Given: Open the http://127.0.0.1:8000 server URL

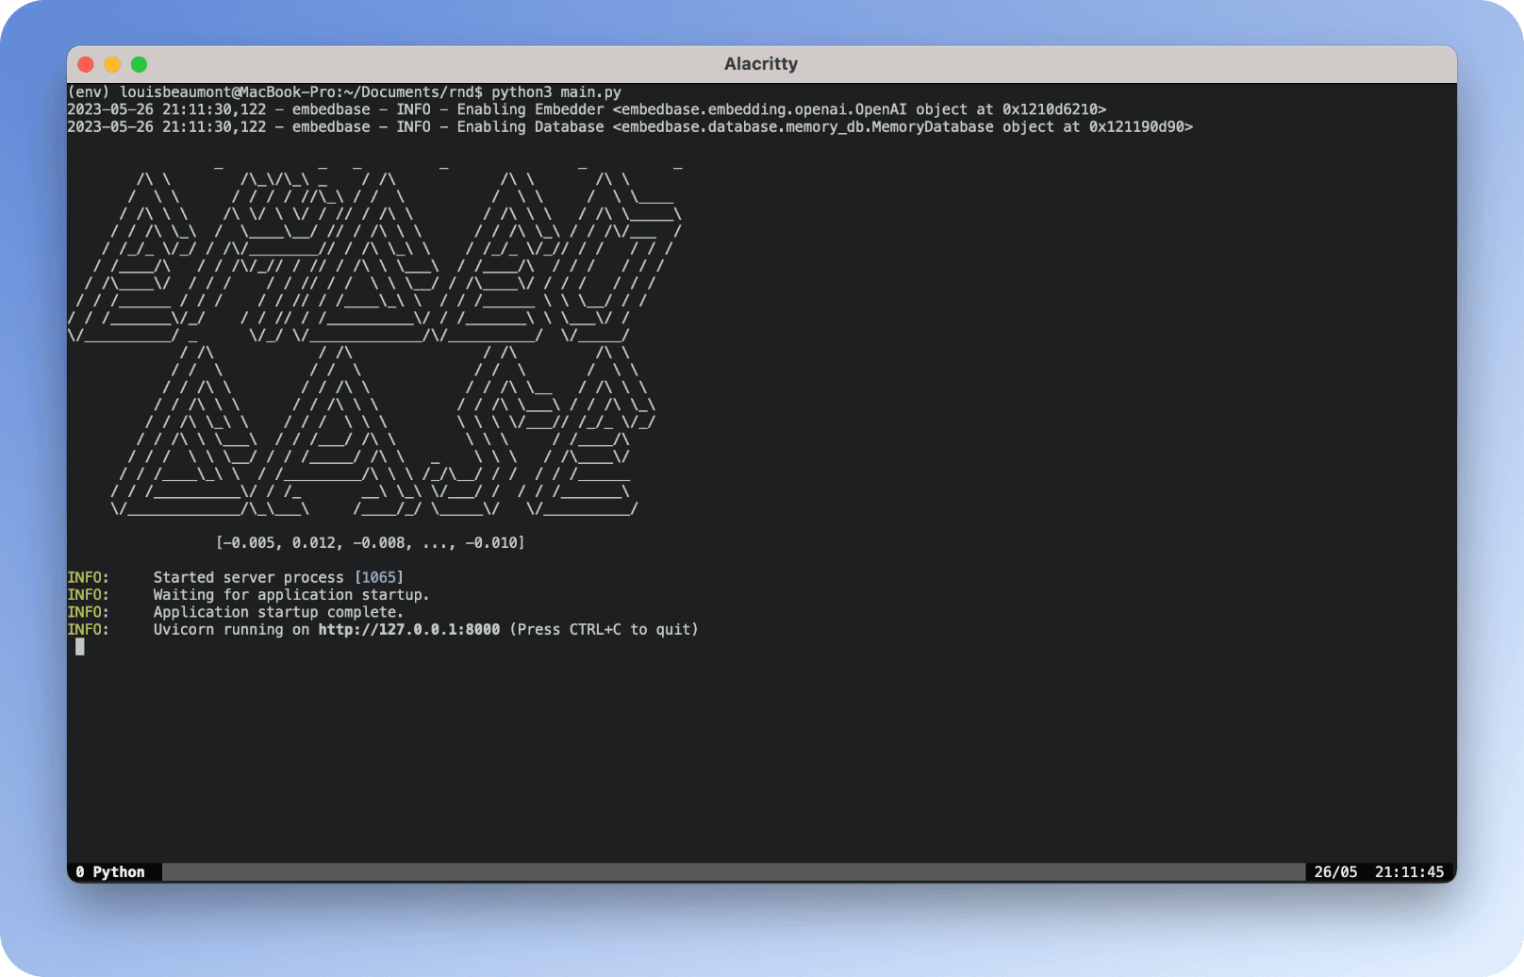Looking at the screenshot, I should (x=408, y=629).
